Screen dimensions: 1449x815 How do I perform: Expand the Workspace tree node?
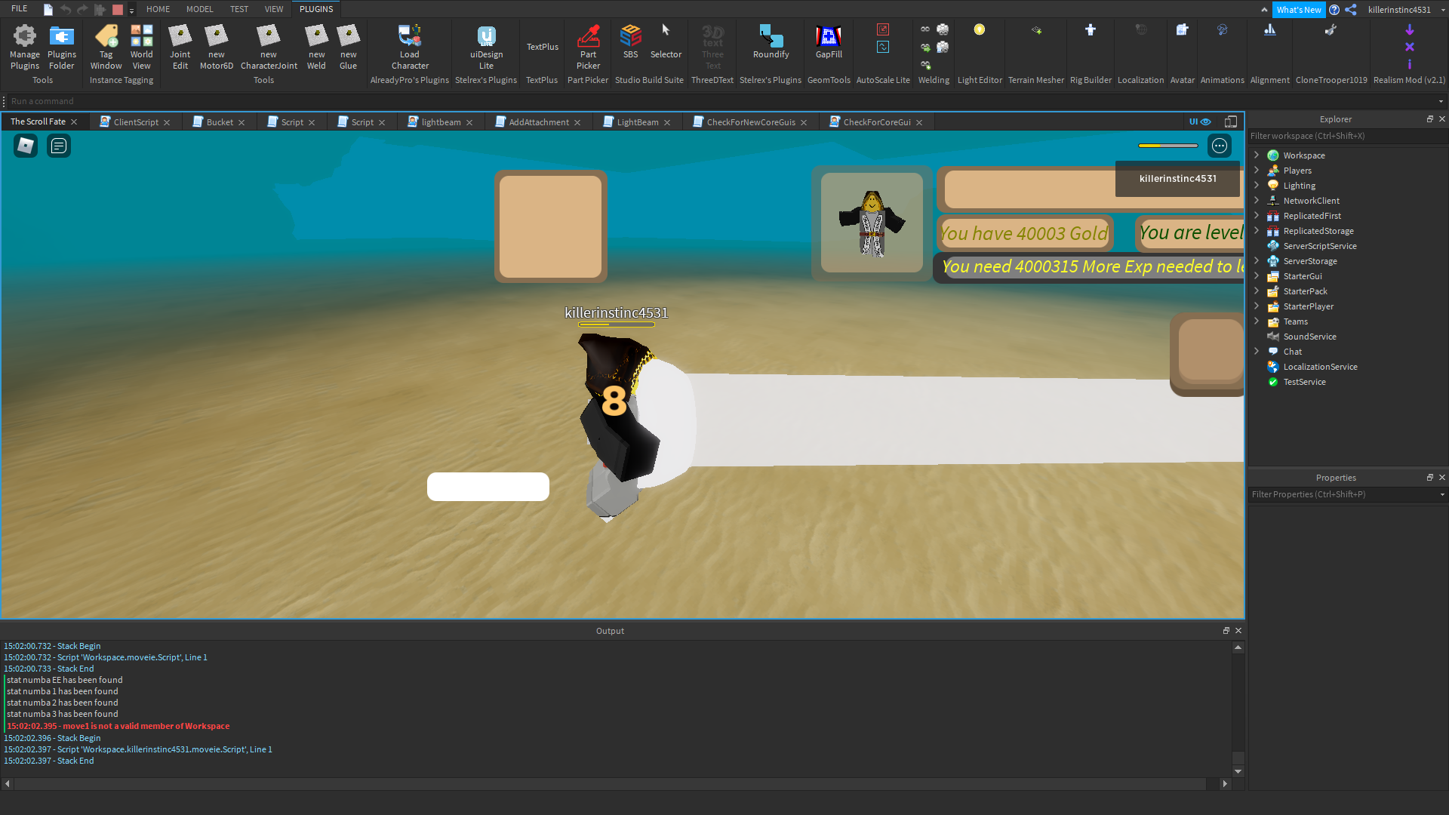click(1257, 155)
